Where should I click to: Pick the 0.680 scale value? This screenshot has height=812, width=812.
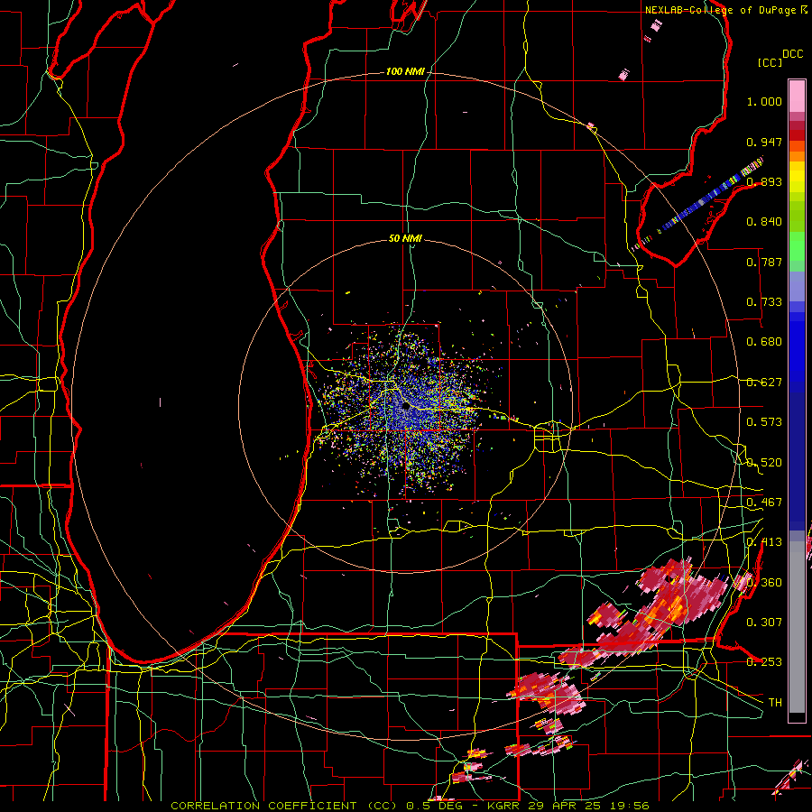(x=764, y=342)
